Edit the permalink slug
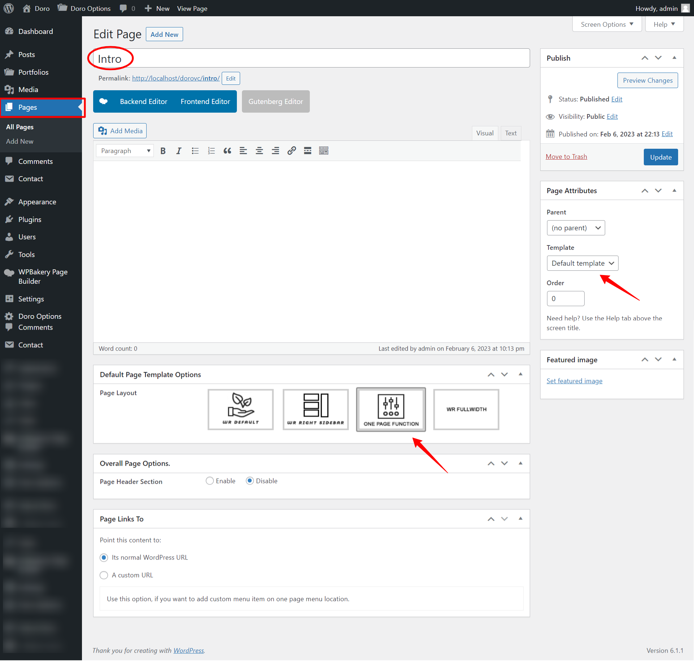694x661 pixels. pyautogui.click(x=231, y=78)
